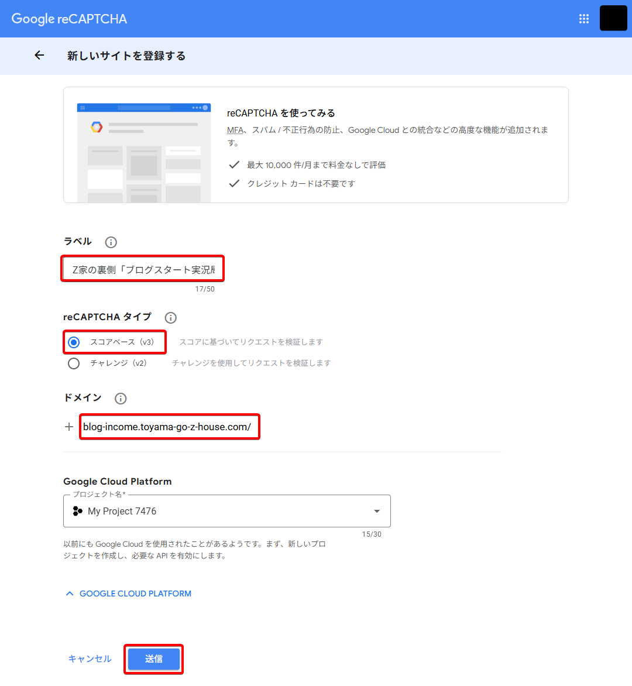The height and width of the screenshot is (686, 632).
Task: Select the スコアベース (v3) radio button
Action: [74, 342]
